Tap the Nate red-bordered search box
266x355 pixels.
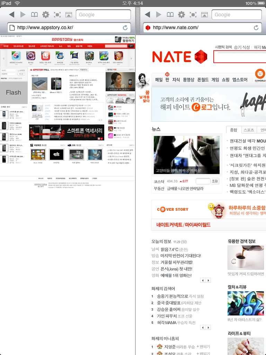click(x=240, y=57)
